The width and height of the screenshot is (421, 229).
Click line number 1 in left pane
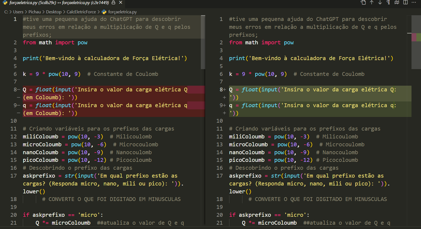tap(15, 19)
